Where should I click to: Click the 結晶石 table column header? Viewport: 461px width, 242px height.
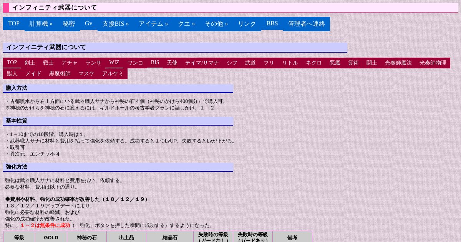tap(170, 237)
